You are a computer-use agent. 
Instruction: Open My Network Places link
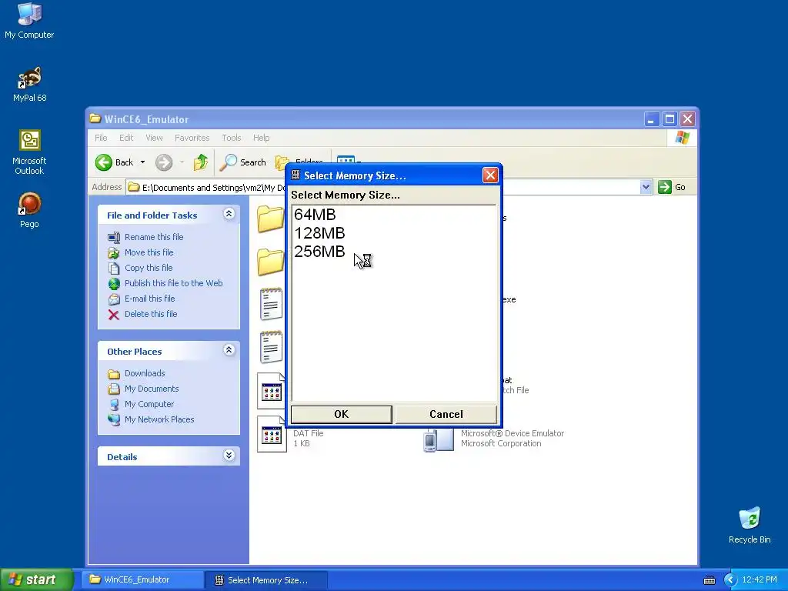pos(159,419)
